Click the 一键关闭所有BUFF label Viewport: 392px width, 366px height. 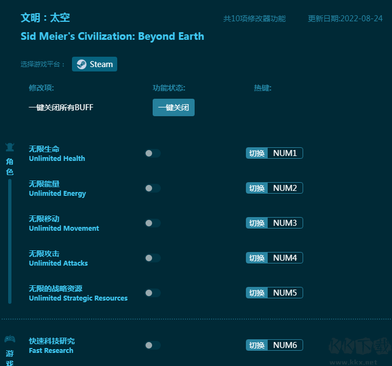pos(61,107)
